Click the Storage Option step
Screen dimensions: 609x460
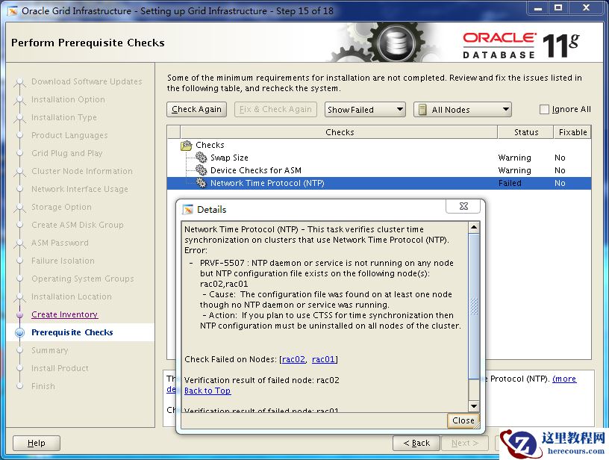[61, 206]
